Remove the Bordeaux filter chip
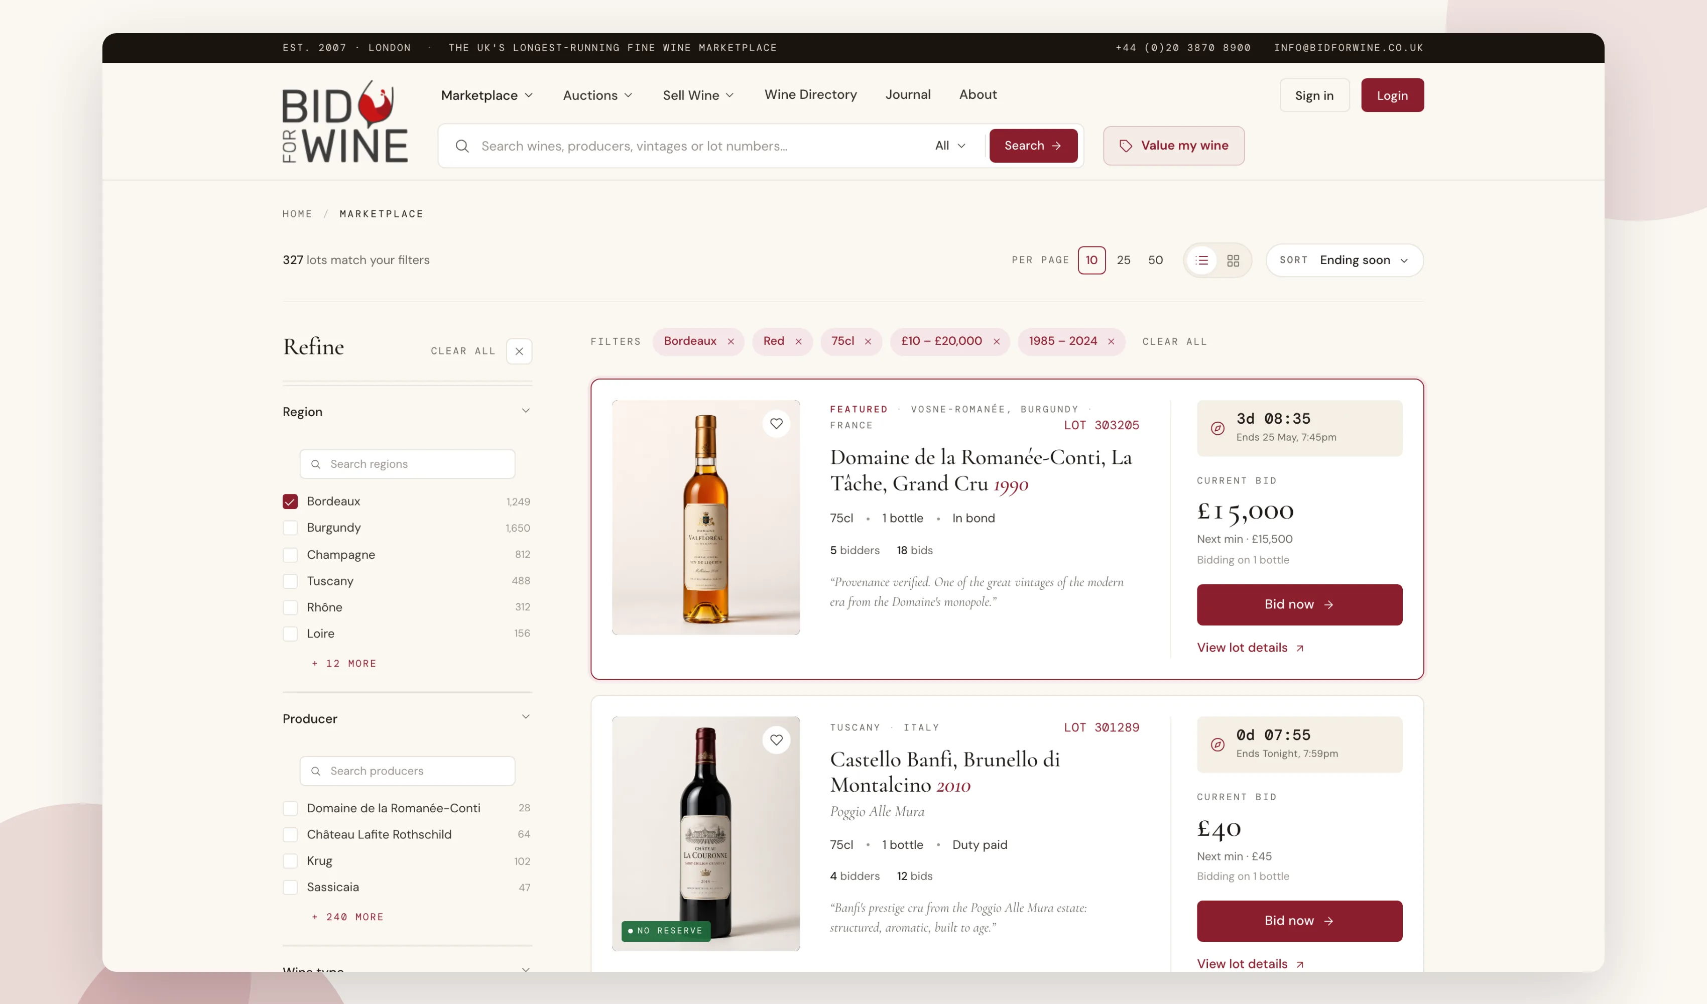The image size is (1707, 1004). click(731, 342)
